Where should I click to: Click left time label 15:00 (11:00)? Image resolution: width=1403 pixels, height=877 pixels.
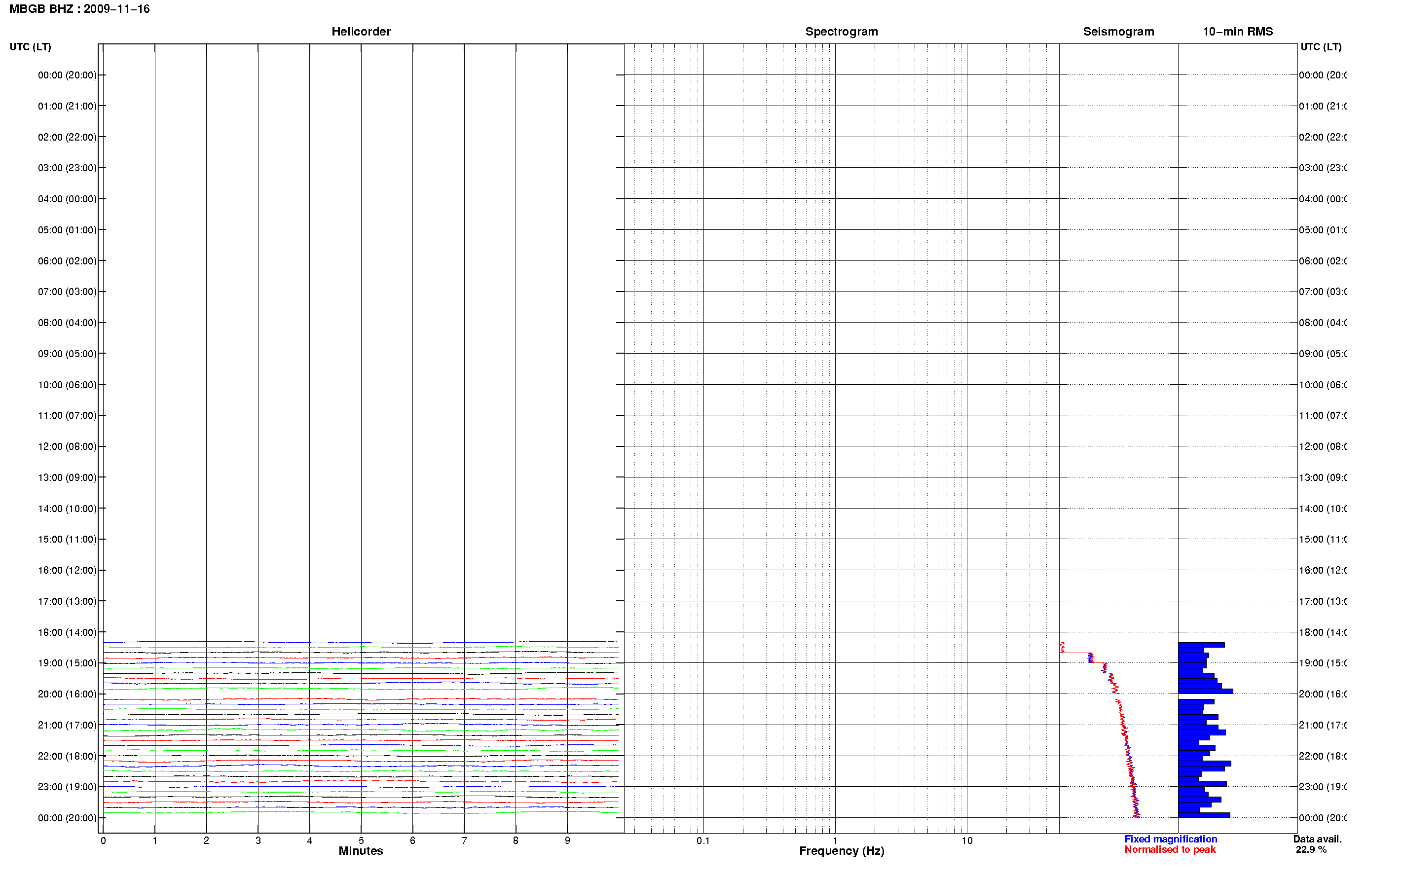tap(67, 540)
